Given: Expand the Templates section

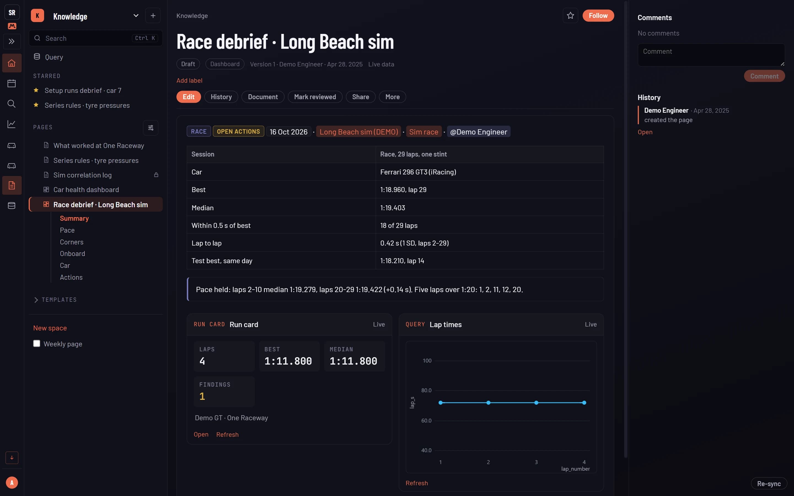Looking at the screenshot, I should [x=55, y=300].
